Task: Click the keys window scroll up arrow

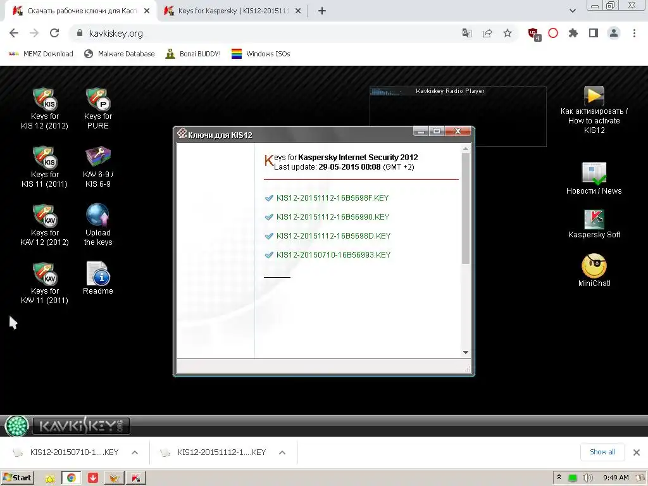Action: coord(466,149)
